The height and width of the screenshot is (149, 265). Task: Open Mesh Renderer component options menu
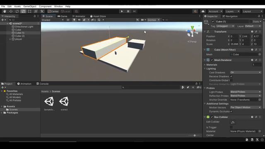point(260,60)
